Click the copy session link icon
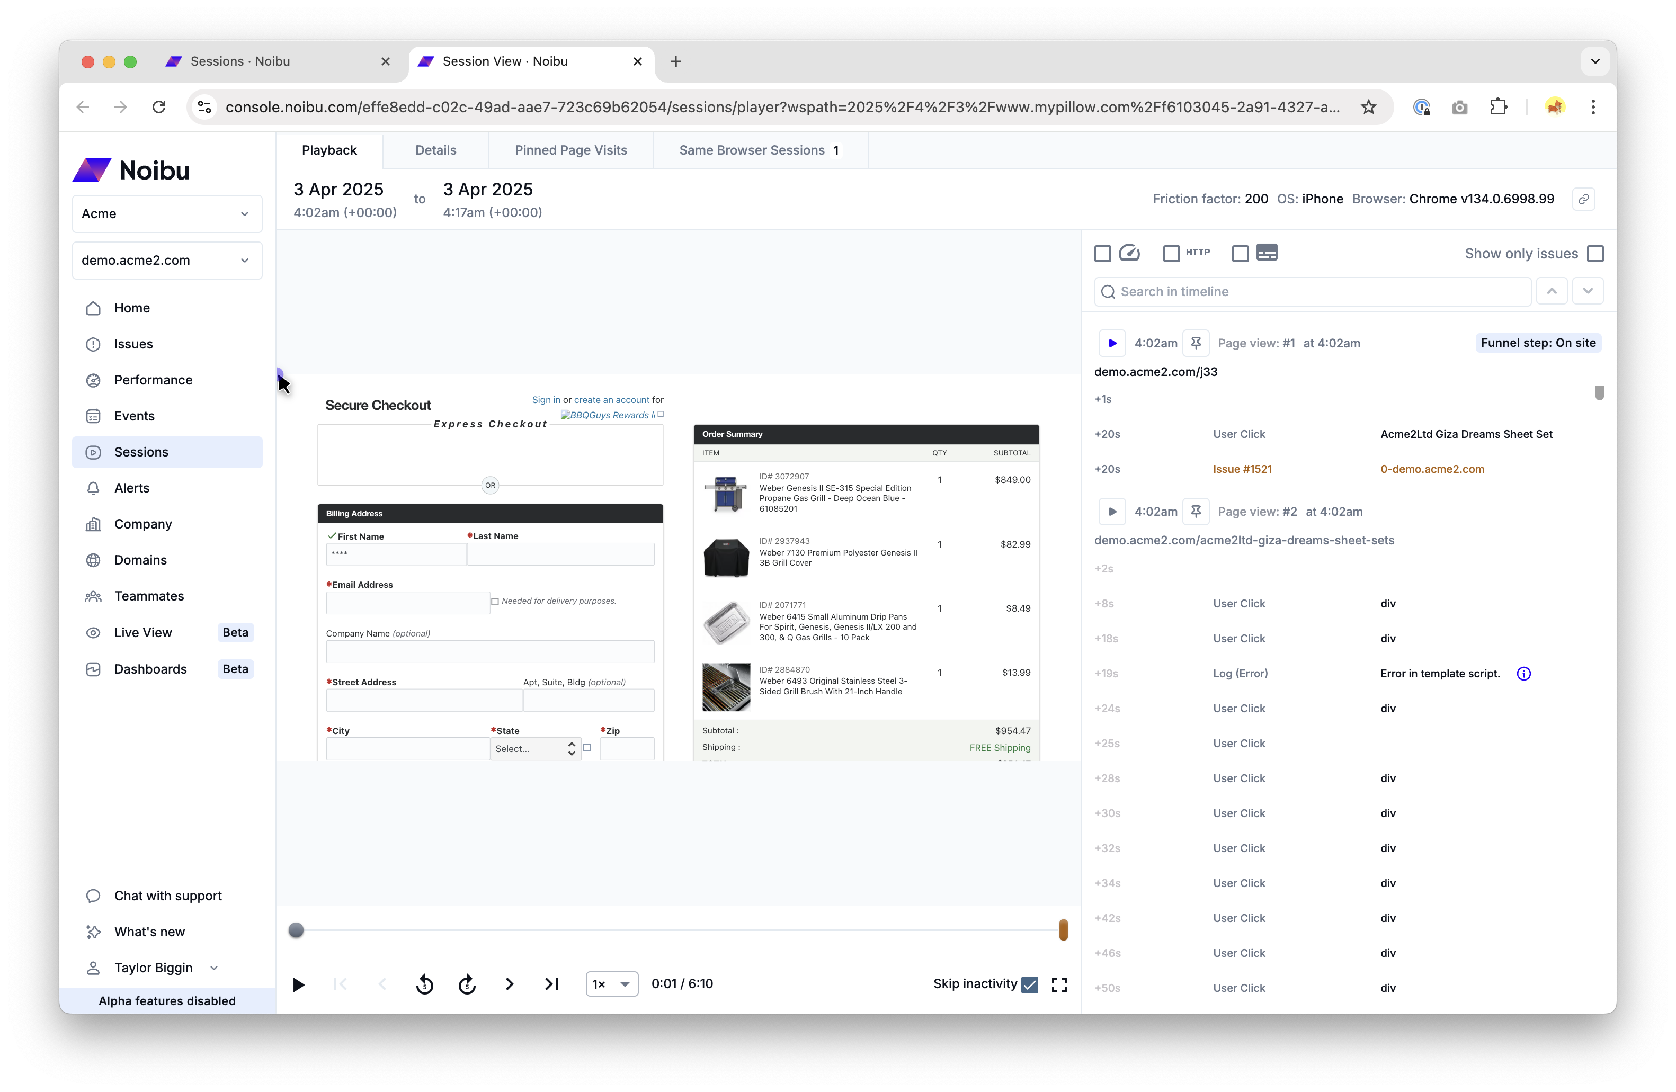This screenshot has width=1676, height=1092. [x=1583, y=199]
